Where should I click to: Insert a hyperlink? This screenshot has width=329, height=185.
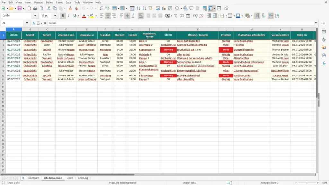pos(185,8)
